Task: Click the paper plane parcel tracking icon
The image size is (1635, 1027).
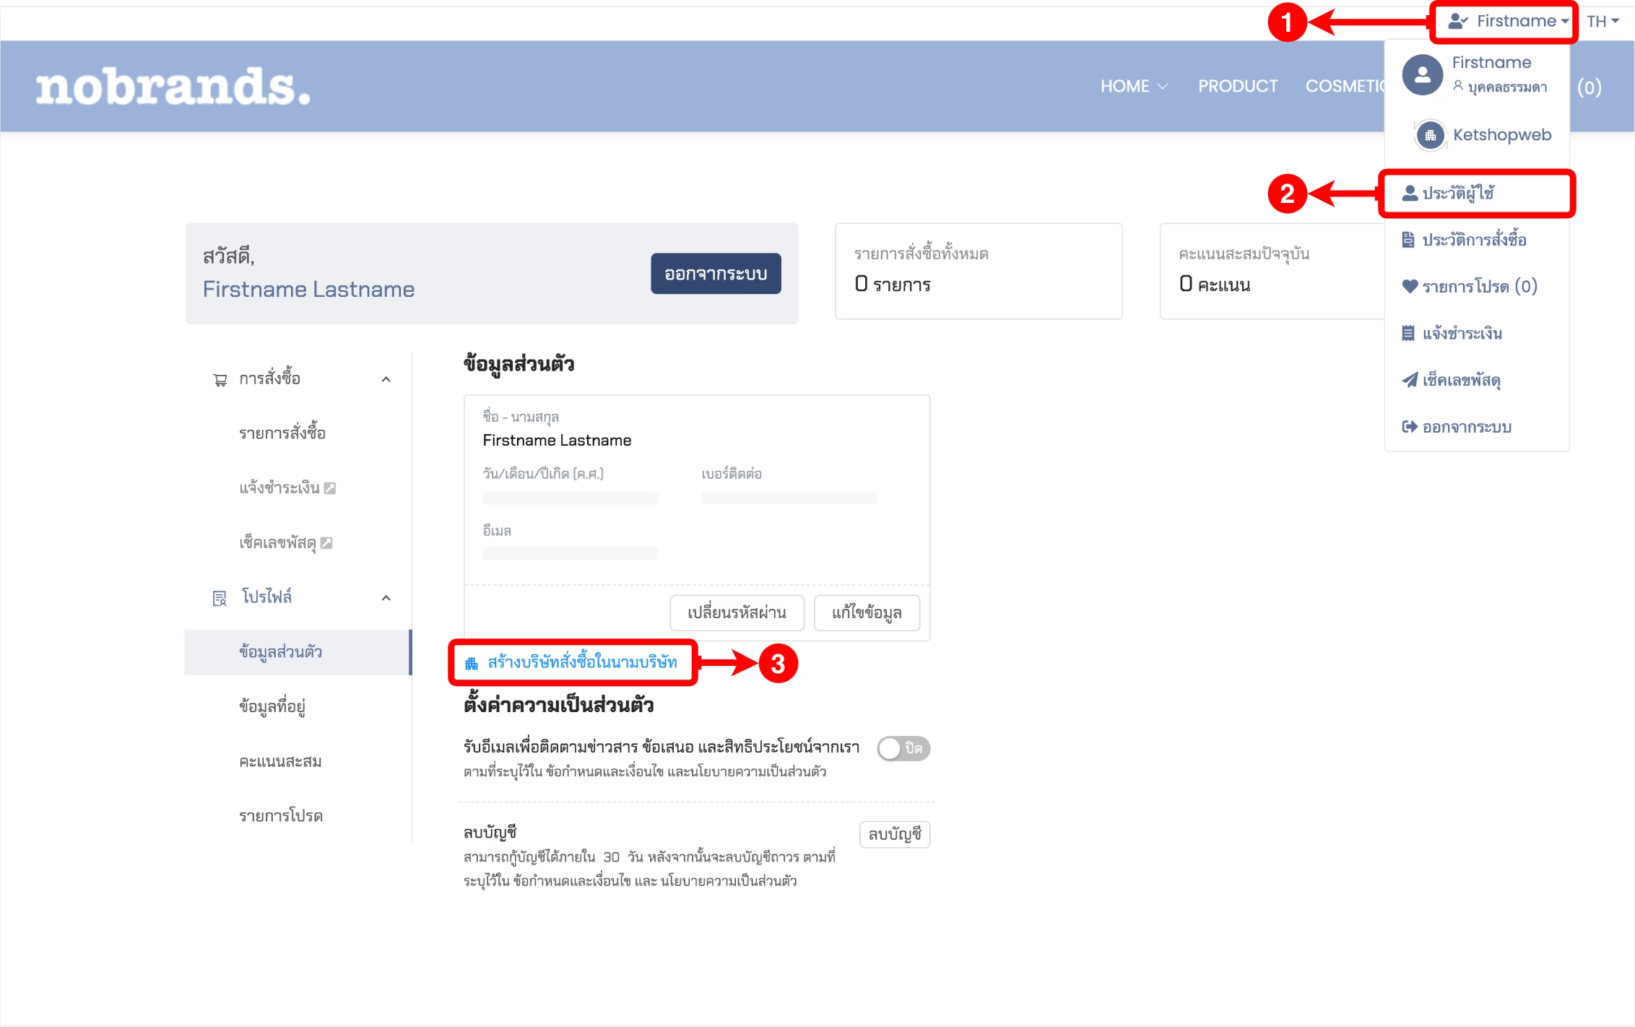Action: pyautogui.click(x=1409, y=380)
